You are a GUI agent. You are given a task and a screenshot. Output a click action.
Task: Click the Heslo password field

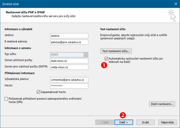pos(69,86)
